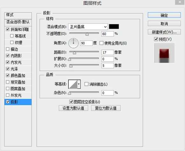Enable the 等高线 sub-option checkbox
This screenshot has height=151, width=185.
12,36
